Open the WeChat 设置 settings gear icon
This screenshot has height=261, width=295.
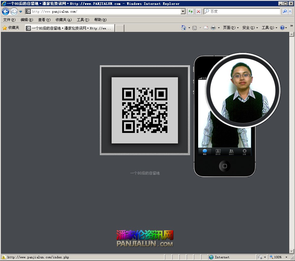click(244, 151)
